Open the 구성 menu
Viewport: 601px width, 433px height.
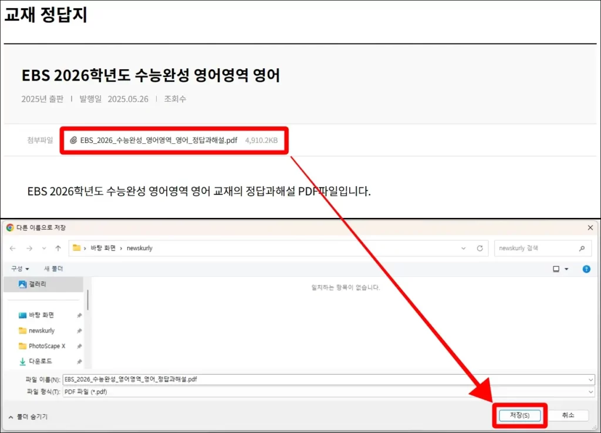tap(20, 269)
